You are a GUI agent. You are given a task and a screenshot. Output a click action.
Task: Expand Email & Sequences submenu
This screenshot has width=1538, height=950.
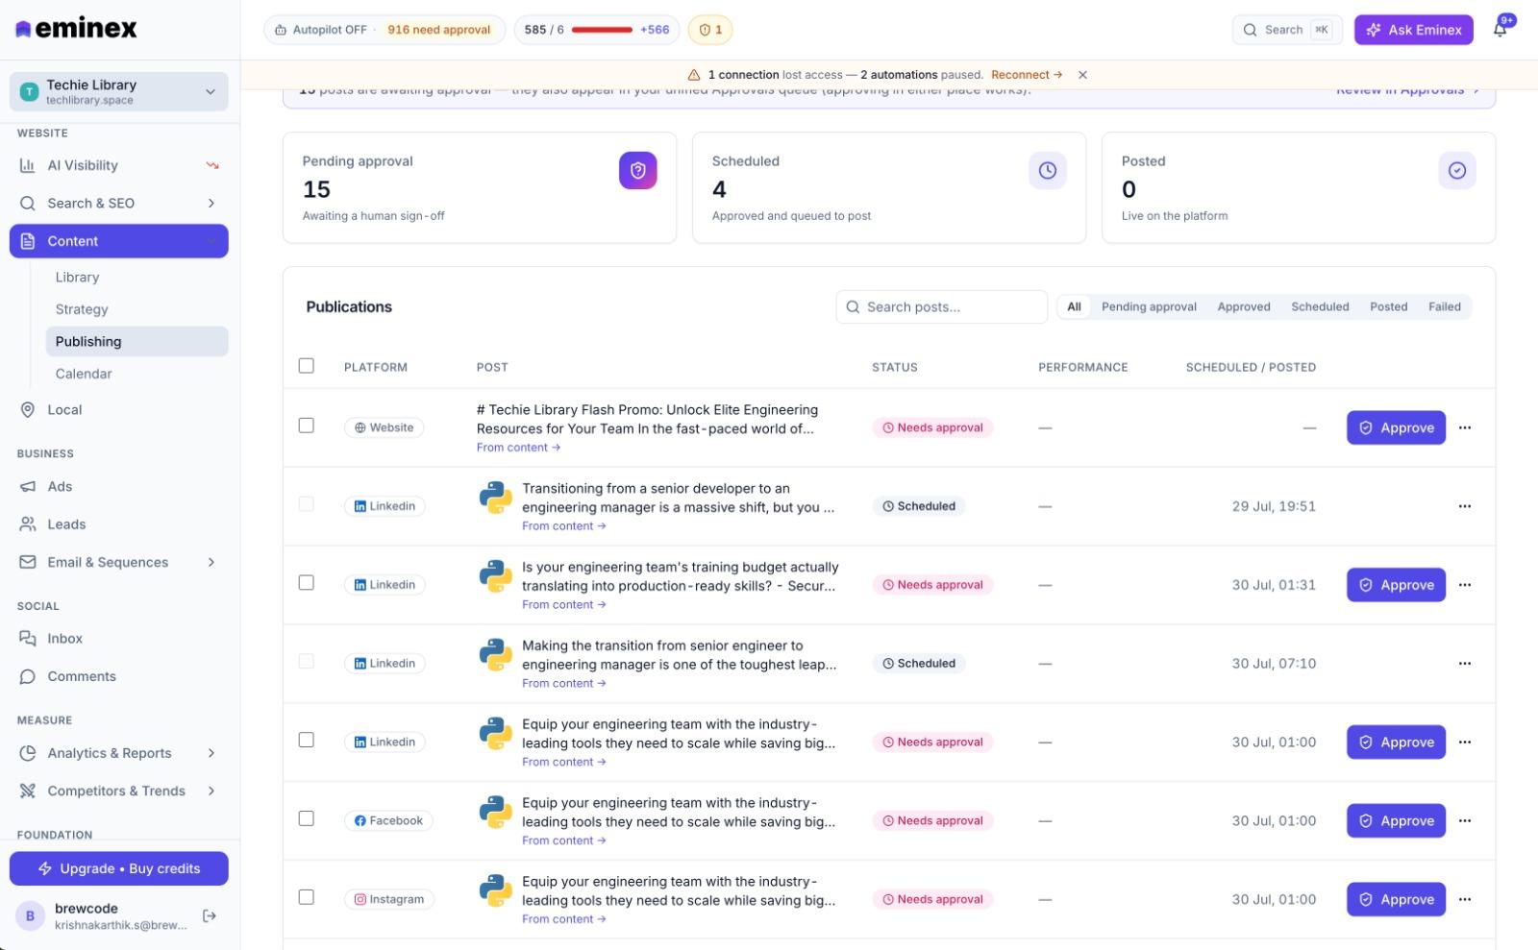point(211,562)
